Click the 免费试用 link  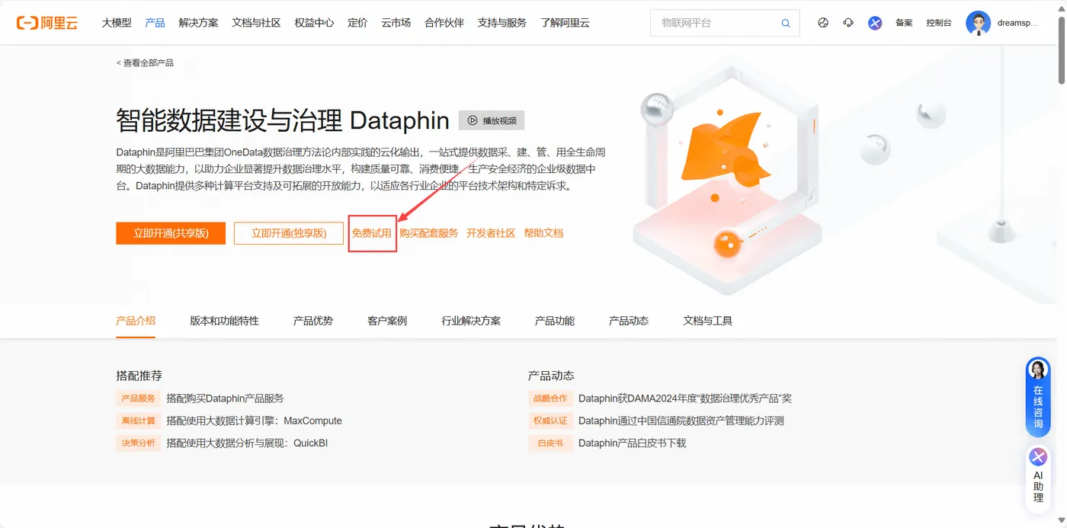(x=372, y=233)
